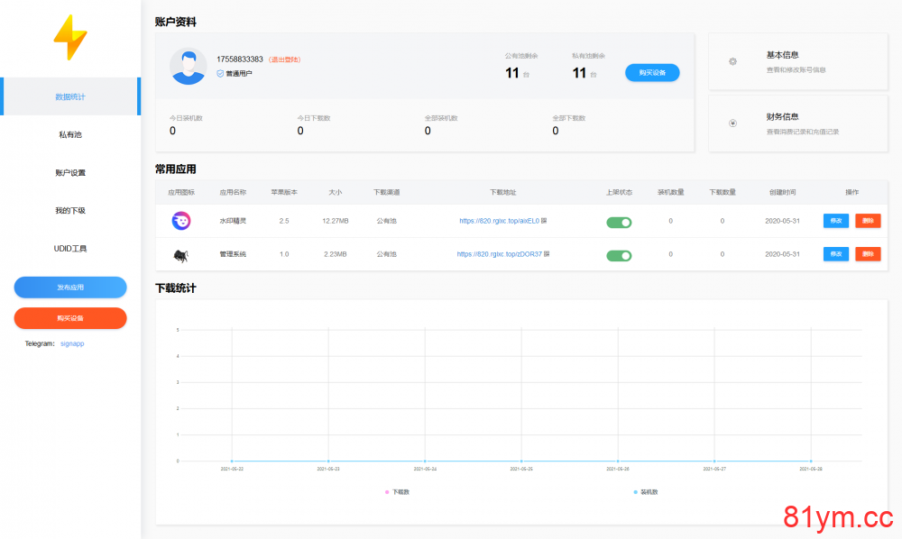Click the orange 购买设备 sidebar button

[x=70, y=317]
